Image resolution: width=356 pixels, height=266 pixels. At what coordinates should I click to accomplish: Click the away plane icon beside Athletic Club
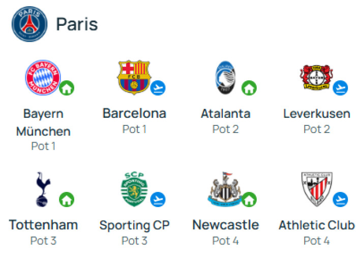tap(340, 199)
